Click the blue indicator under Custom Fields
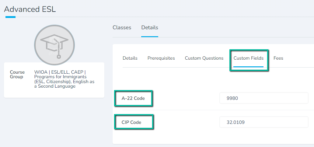The width and height of the screenshot is (314, 147). coord(248,66)
